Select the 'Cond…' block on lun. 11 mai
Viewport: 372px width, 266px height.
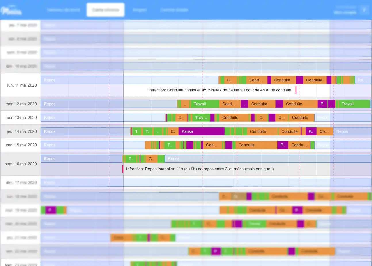tap(257, 80)
